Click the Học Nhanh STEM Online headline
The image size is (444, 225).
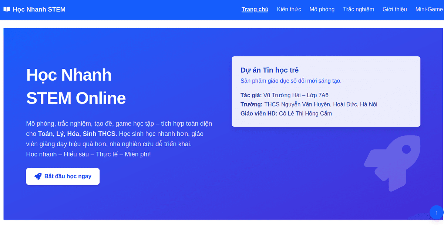coord(76,87)
